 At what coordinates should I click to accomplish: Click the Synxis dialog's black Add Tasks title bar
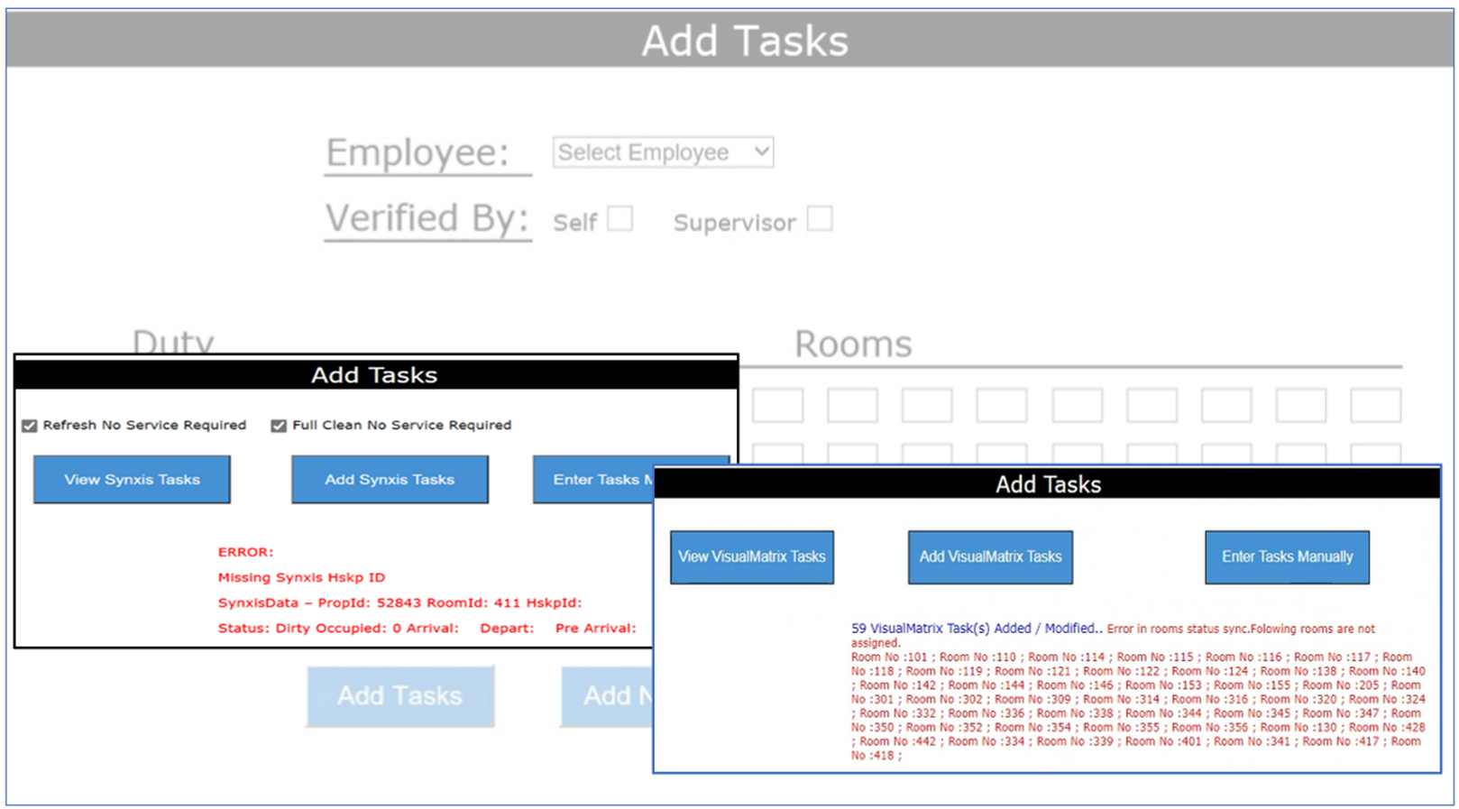pyautogui.click(x=375, y=375)
